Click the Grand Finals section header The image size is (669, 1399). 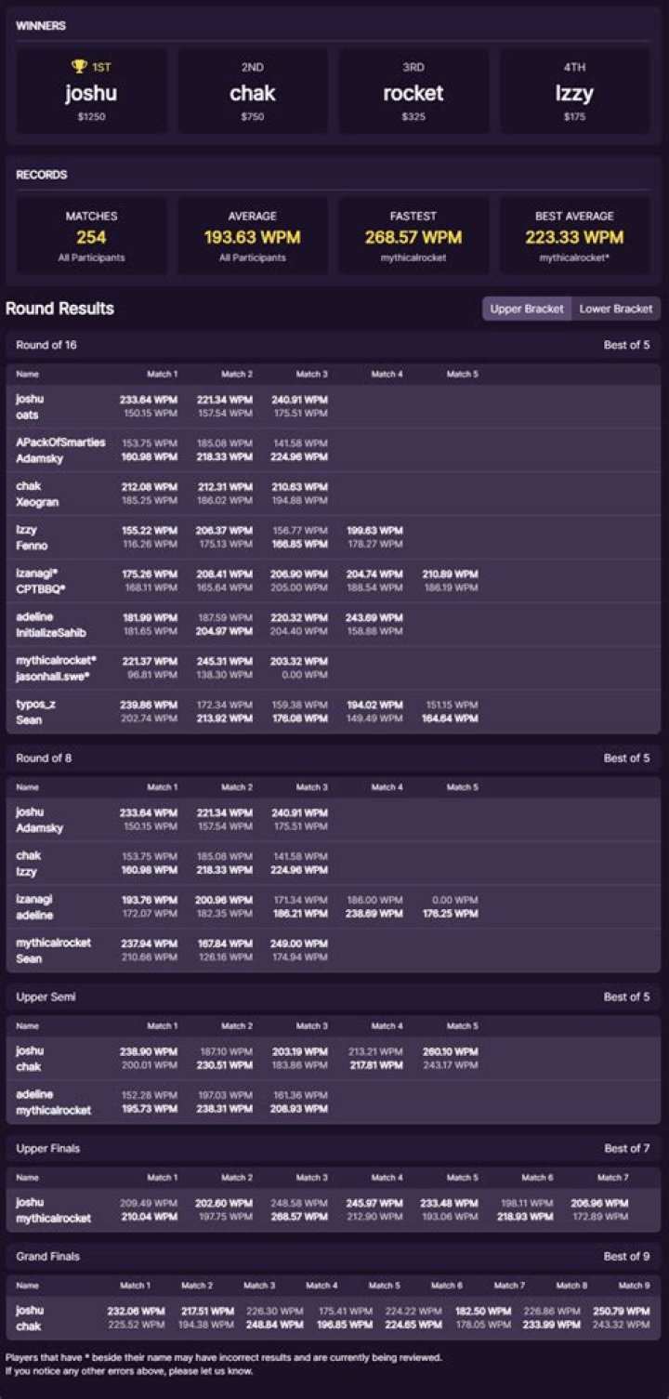[x=47, y=1256]
